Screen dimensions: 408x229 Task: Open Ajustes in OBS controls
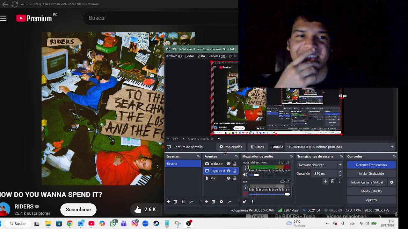[x=371, y=200]
